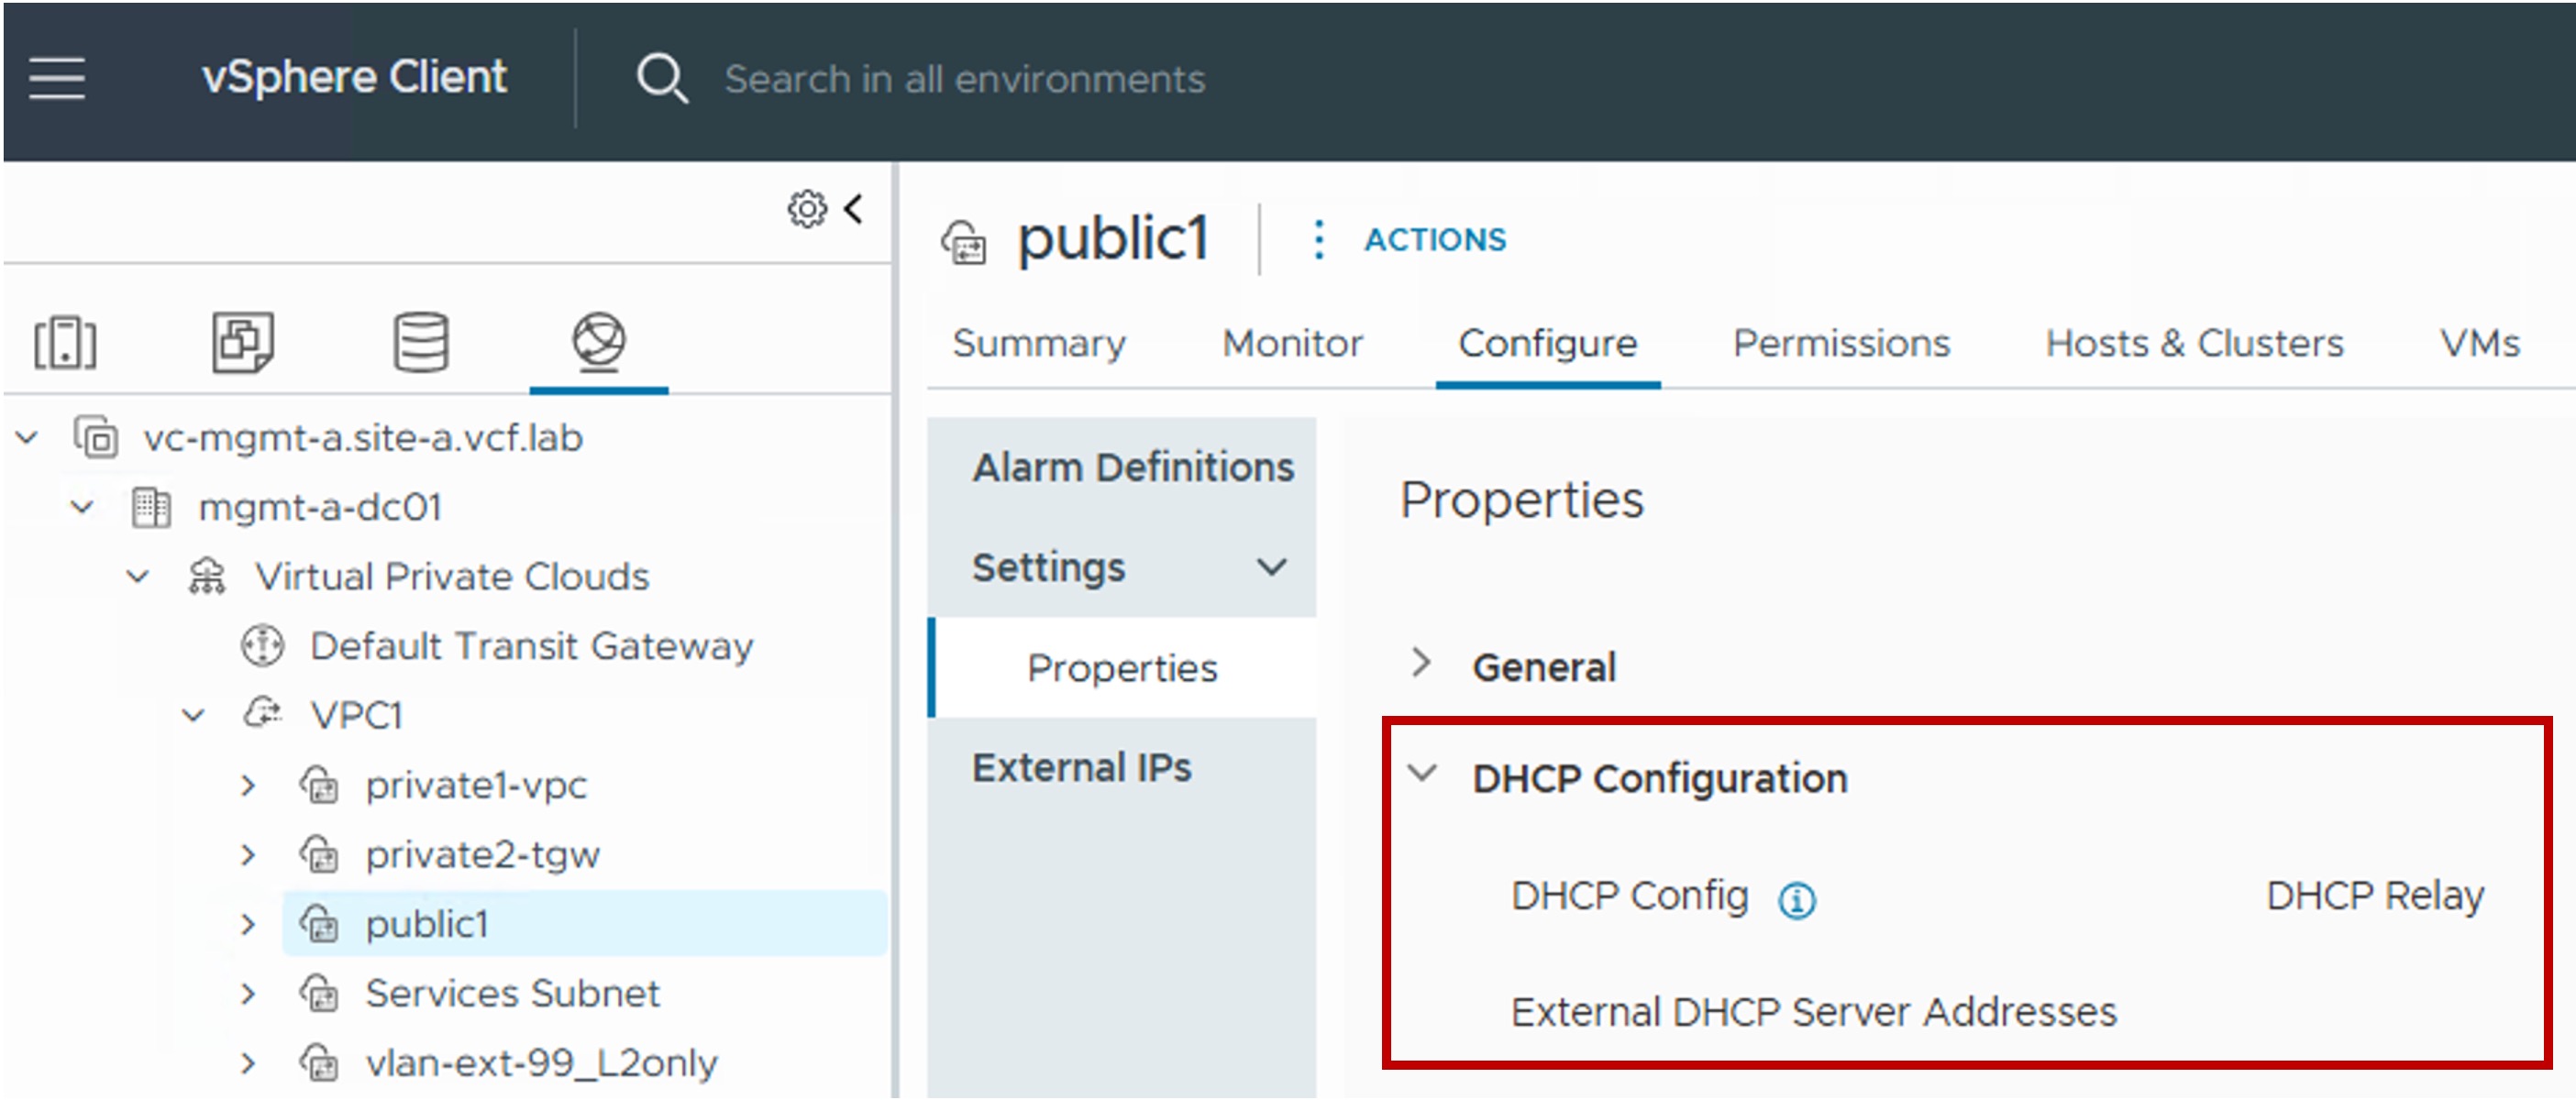Open External IPs section

(1082, 768)
